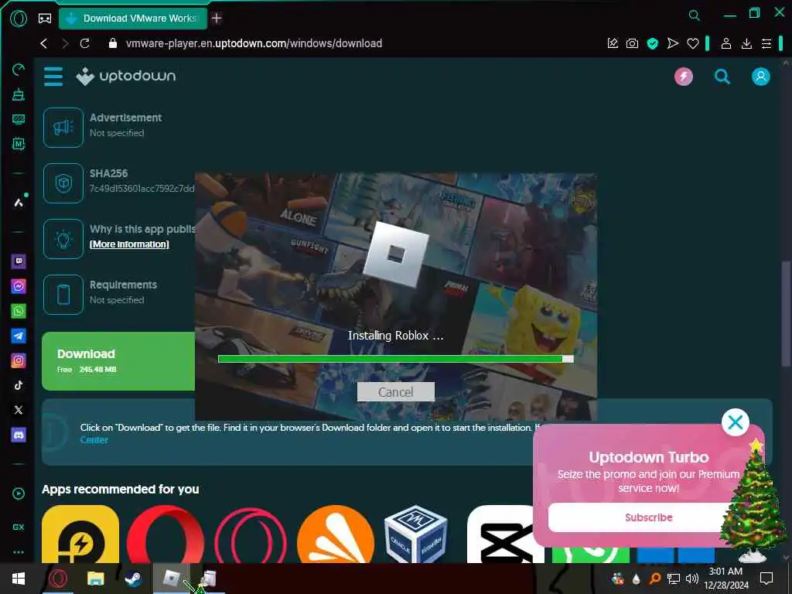Open TikTok in Opera sidebar

[x=19, y=385]
